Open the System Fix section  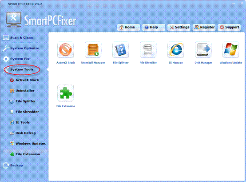pos(16,59)
